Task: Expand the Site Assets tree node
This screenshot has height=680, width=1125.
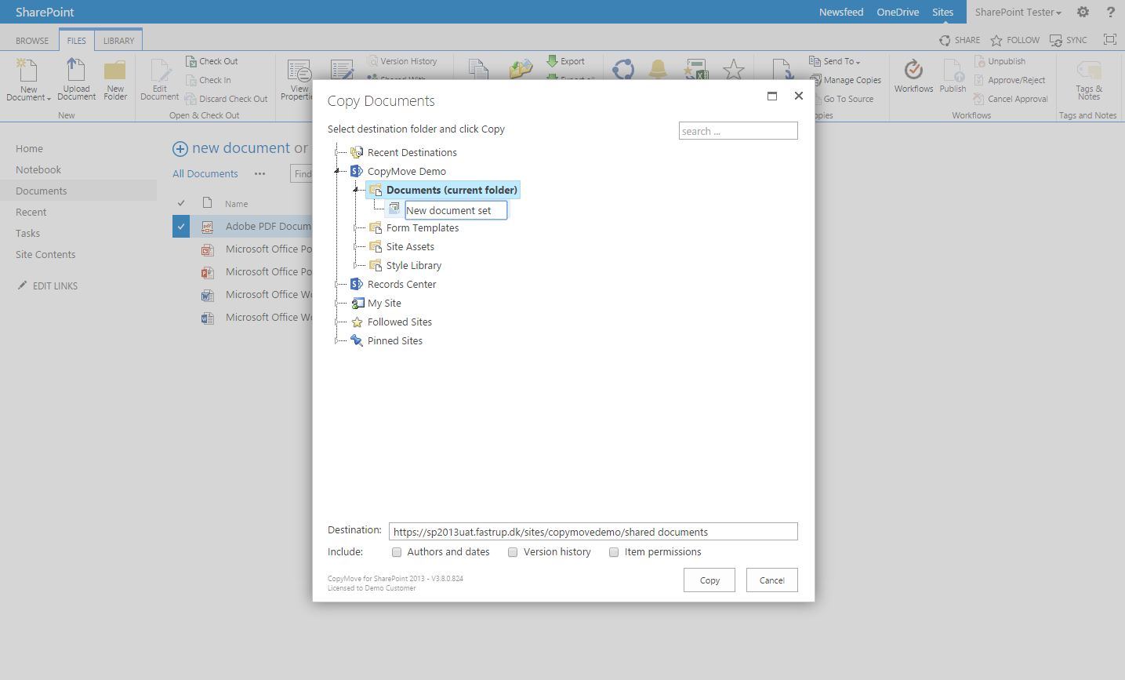Action: click(357, 246)
